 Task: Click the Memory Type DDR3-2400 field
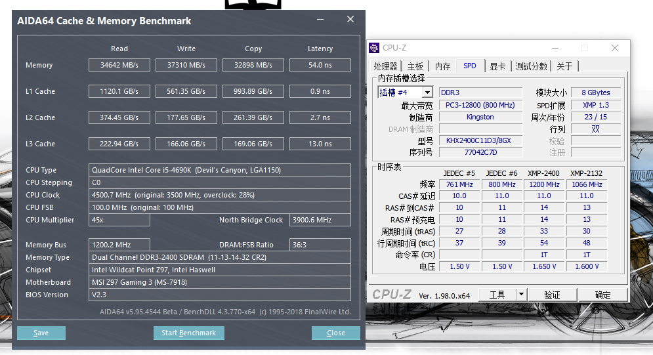pos(219,257)
